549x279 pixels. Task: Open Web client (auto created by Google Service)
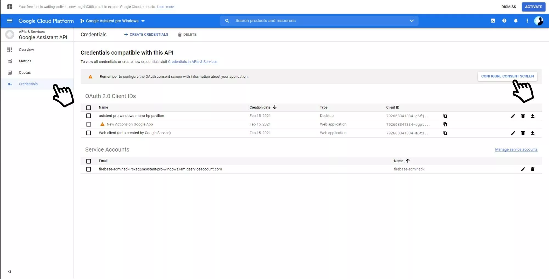pos(135,133)
